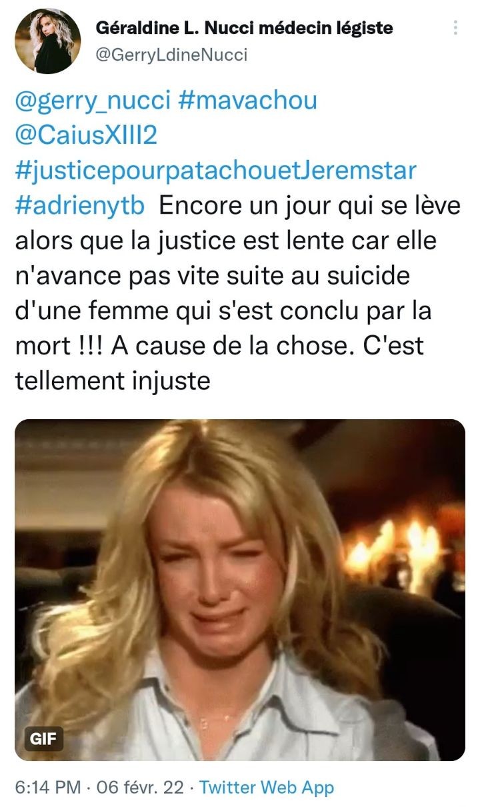Open the Twitter Web App source link

[267, 787]
